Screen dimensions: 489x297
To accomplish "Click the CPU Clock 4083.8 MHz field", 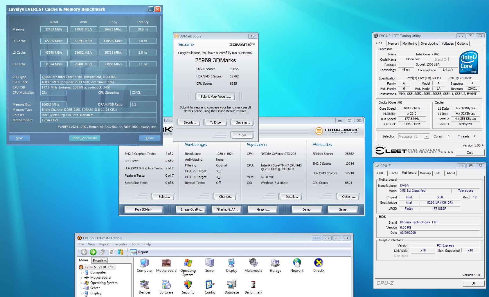I will [98, 82].
